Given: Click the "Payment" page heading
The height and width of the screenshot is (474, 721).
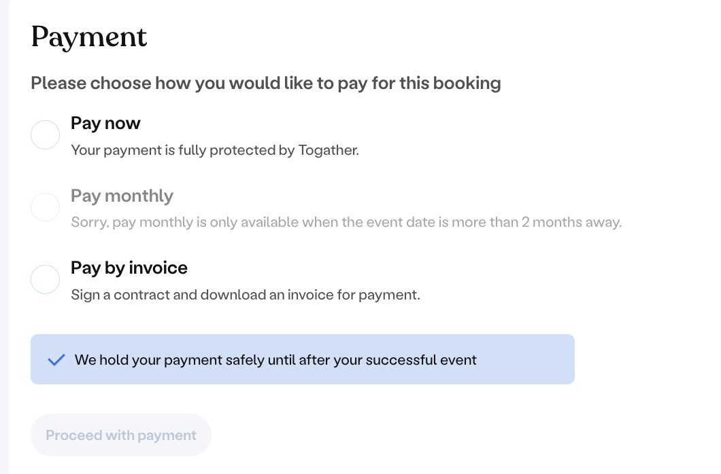Looking at the screenshot, I should [x=89, y=37].
